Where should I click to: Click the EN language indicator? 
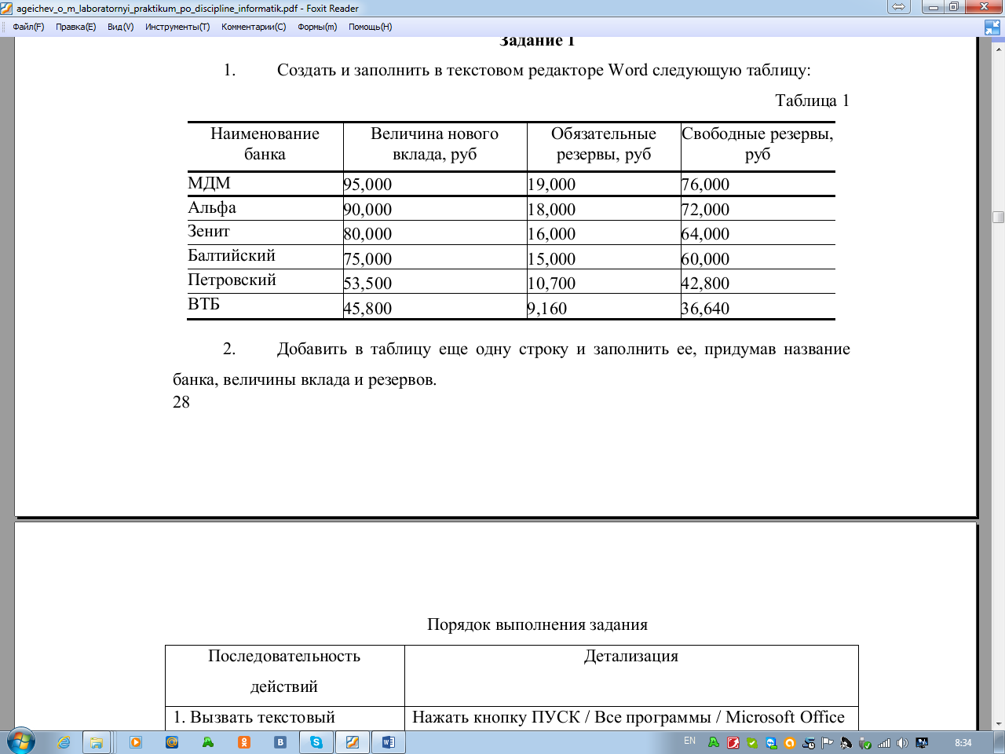pos(689,741)
